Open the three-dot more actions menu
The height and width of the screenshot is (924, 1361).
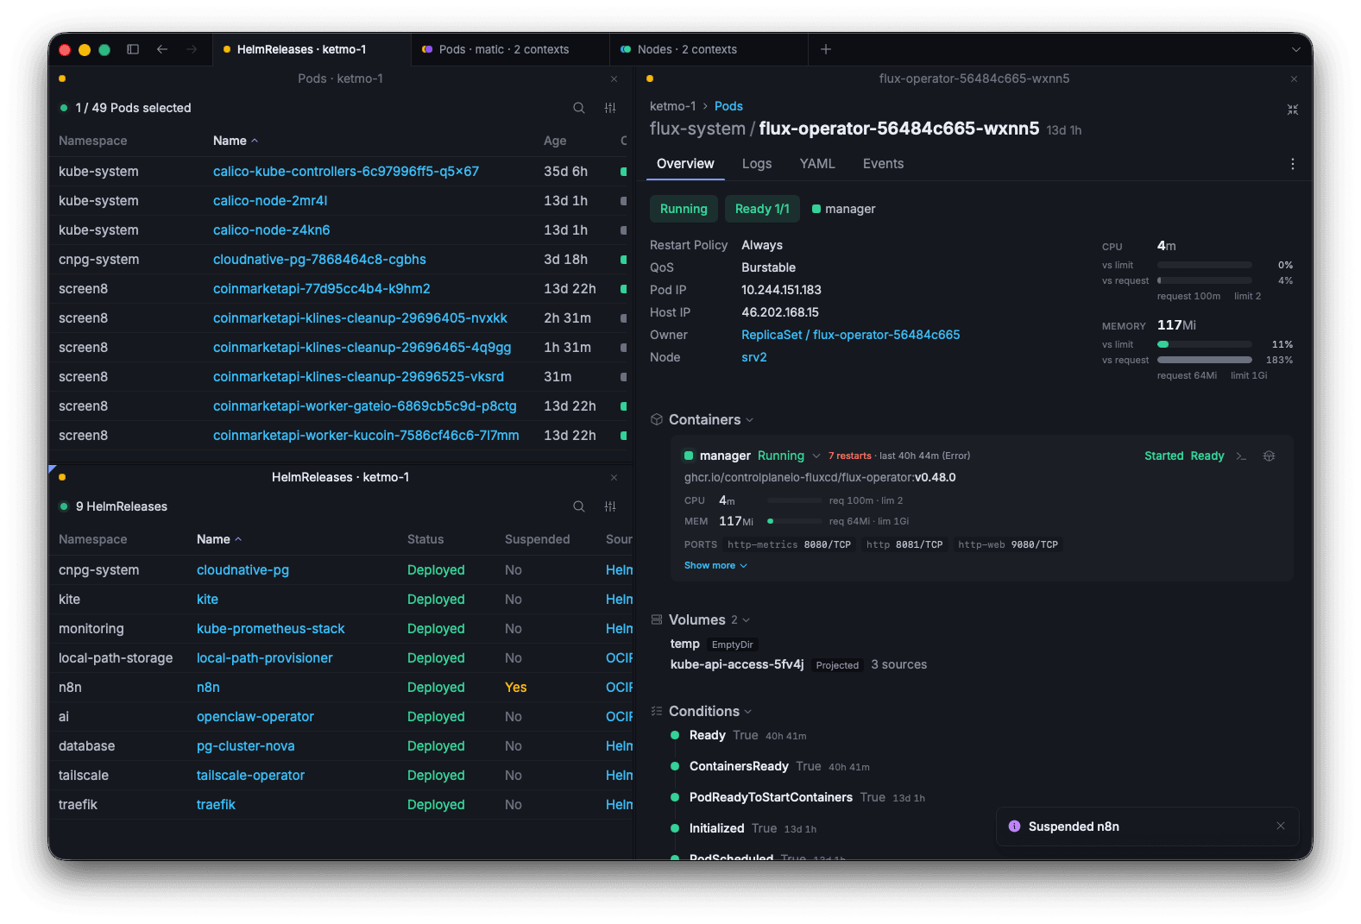[x=1293, y=164]
